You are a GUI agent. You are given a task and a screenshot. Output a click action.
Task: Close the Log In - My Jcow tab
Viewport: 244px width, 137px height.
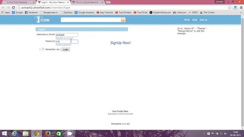(68, 2)
